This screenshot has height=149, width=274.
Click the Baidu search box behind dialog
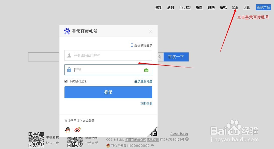pos(44,57)
